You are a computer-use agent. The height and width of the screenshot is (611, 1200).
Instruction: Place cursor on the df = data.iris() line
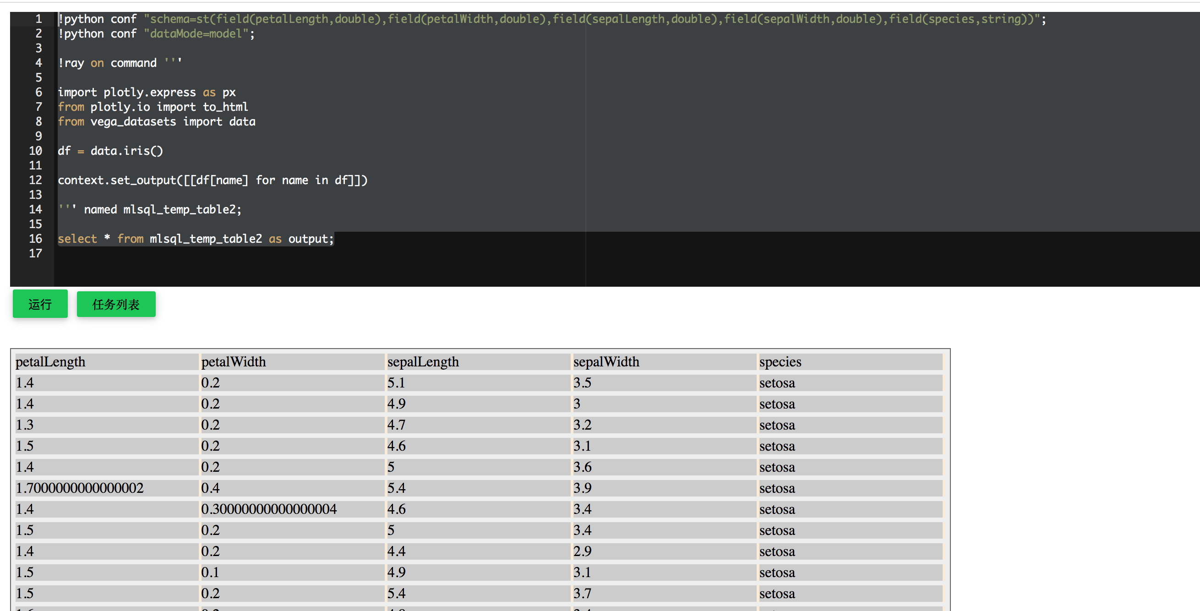pyautogui.click(x=110, y=150)
